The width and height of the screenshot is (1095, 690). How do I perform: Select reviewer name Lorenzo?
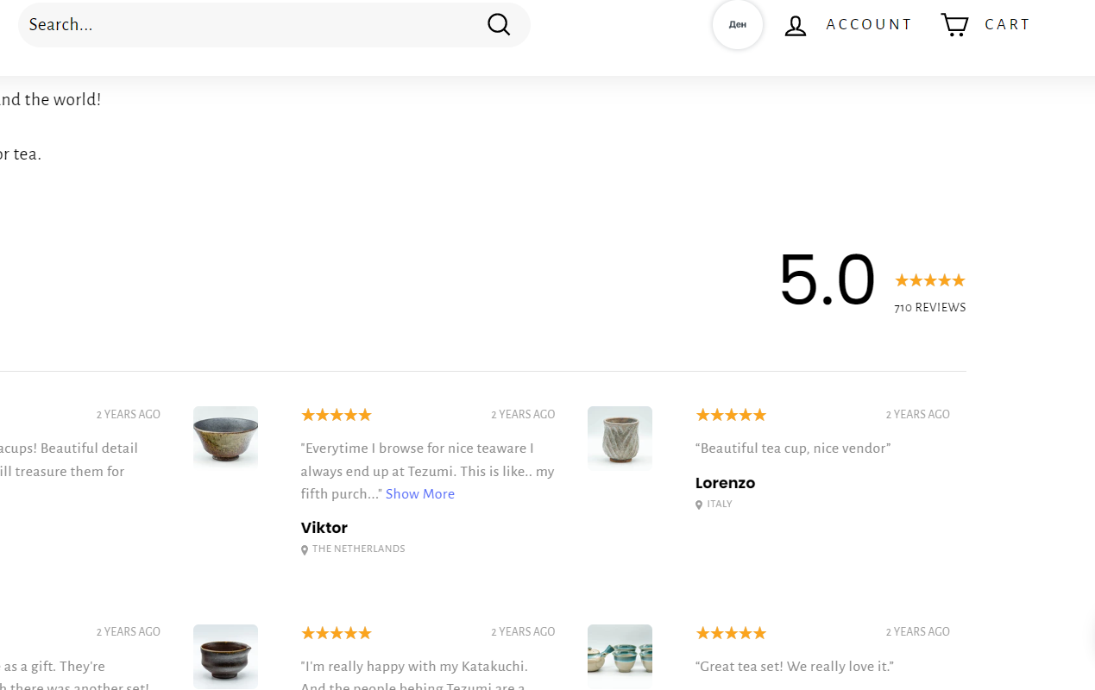pos(725,483)
